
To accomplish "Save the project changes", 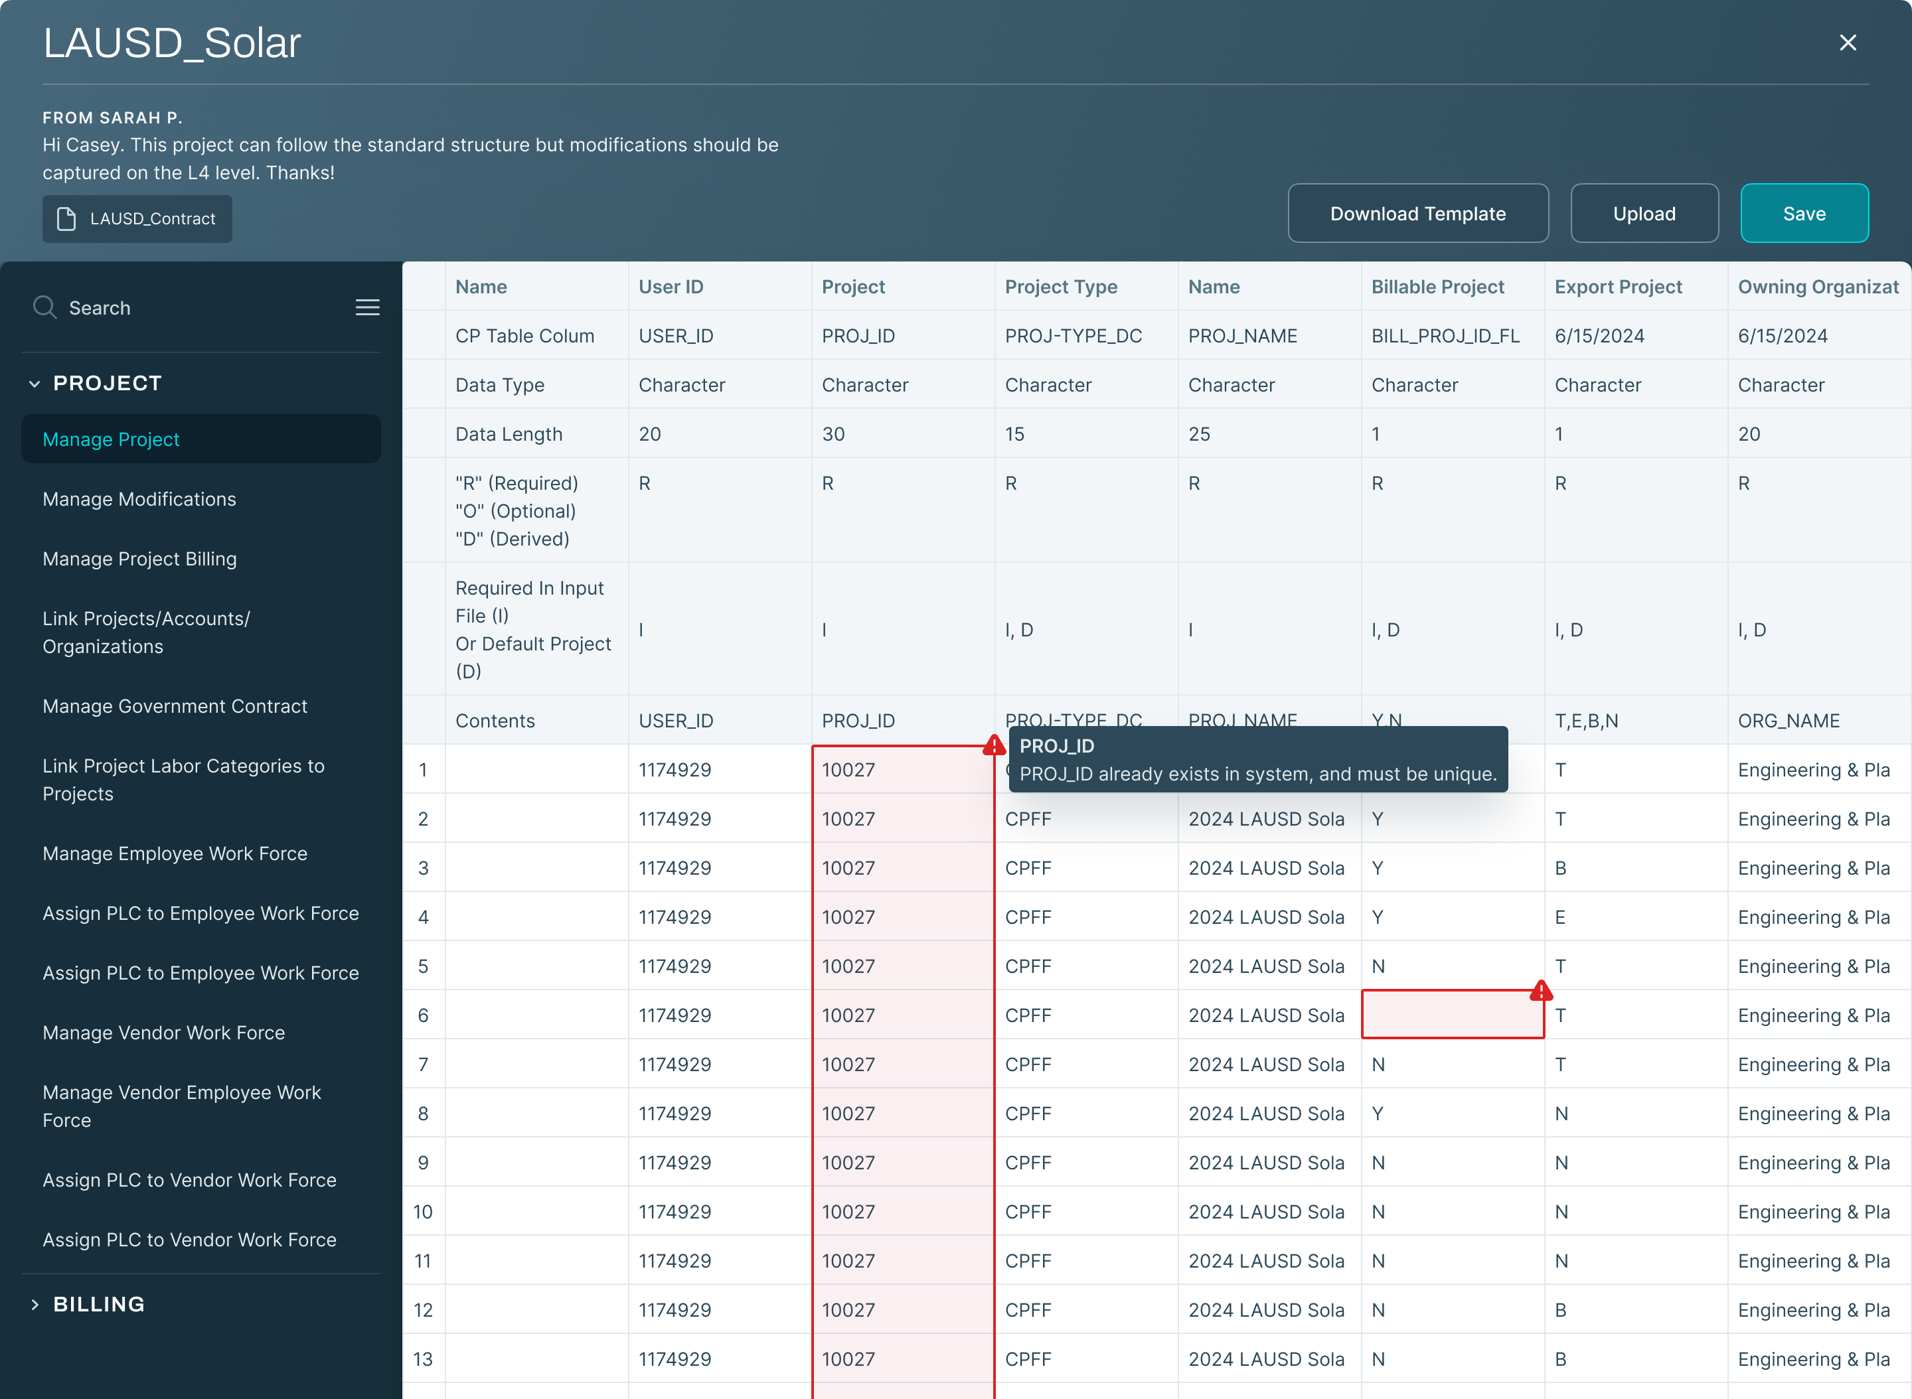I will (1804, 214).
